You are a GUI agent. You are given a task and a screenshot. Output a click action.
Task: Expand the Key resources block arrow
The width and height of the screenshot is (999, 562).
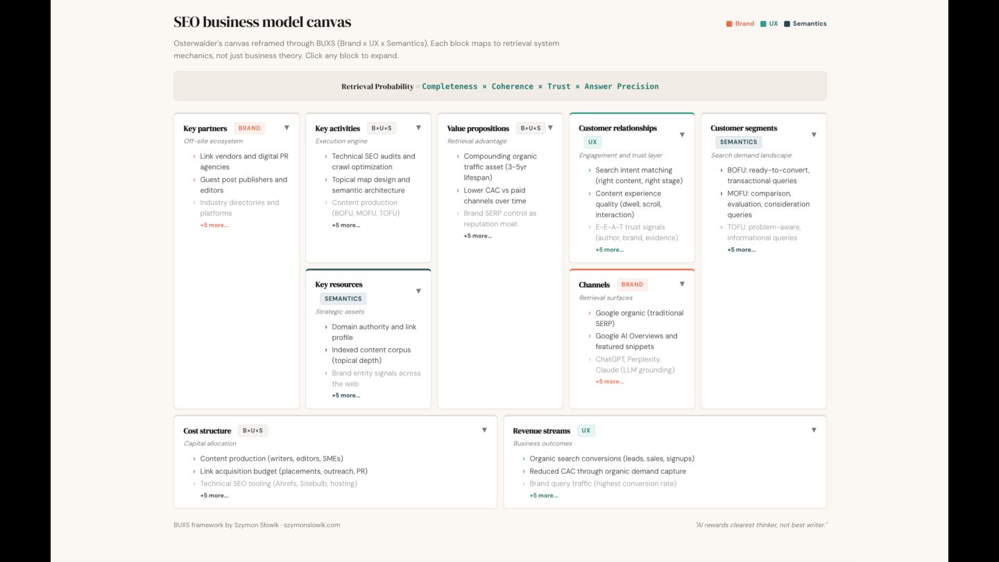point(418,291)
